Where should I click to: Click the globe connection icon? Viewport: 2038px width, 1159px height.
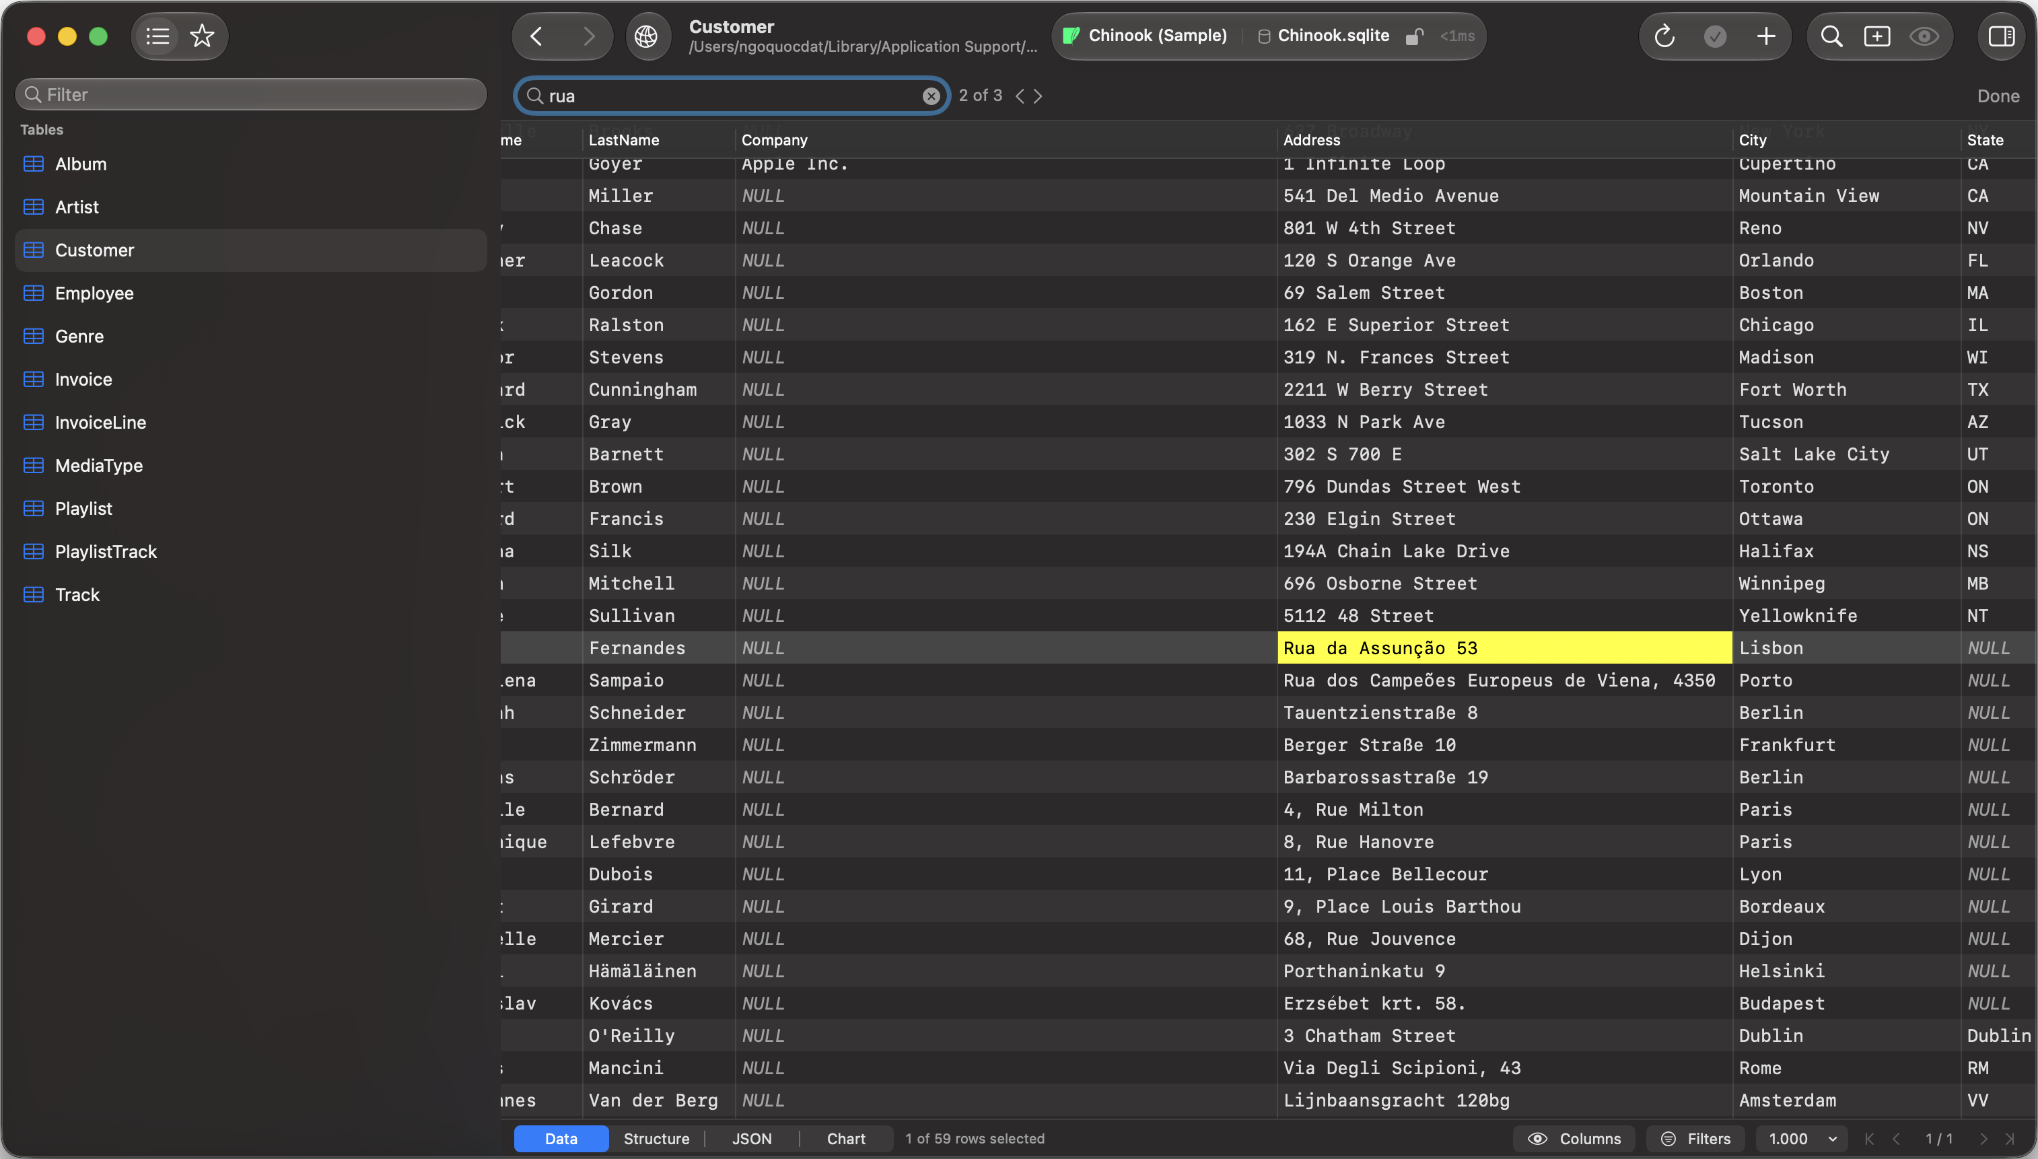click(646, 36)
